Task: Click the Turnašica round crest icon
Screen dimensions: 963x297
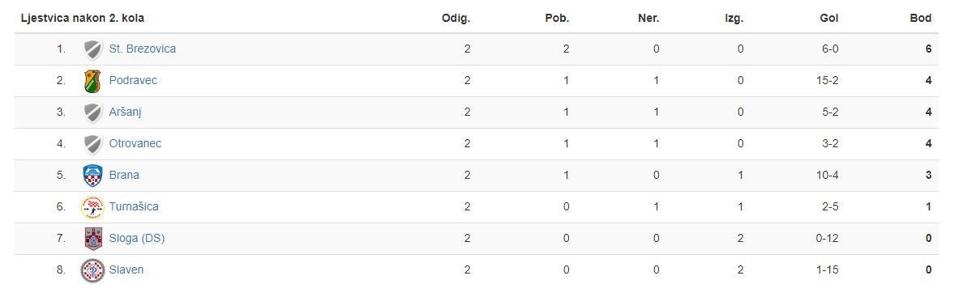Action: click(x=92, y=207)
